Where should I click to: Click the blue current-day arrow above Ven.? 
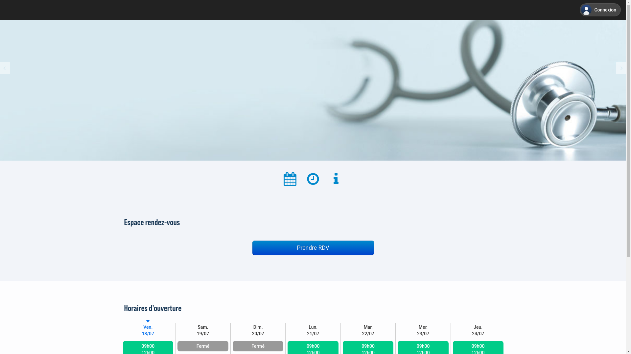pos(148,321)
